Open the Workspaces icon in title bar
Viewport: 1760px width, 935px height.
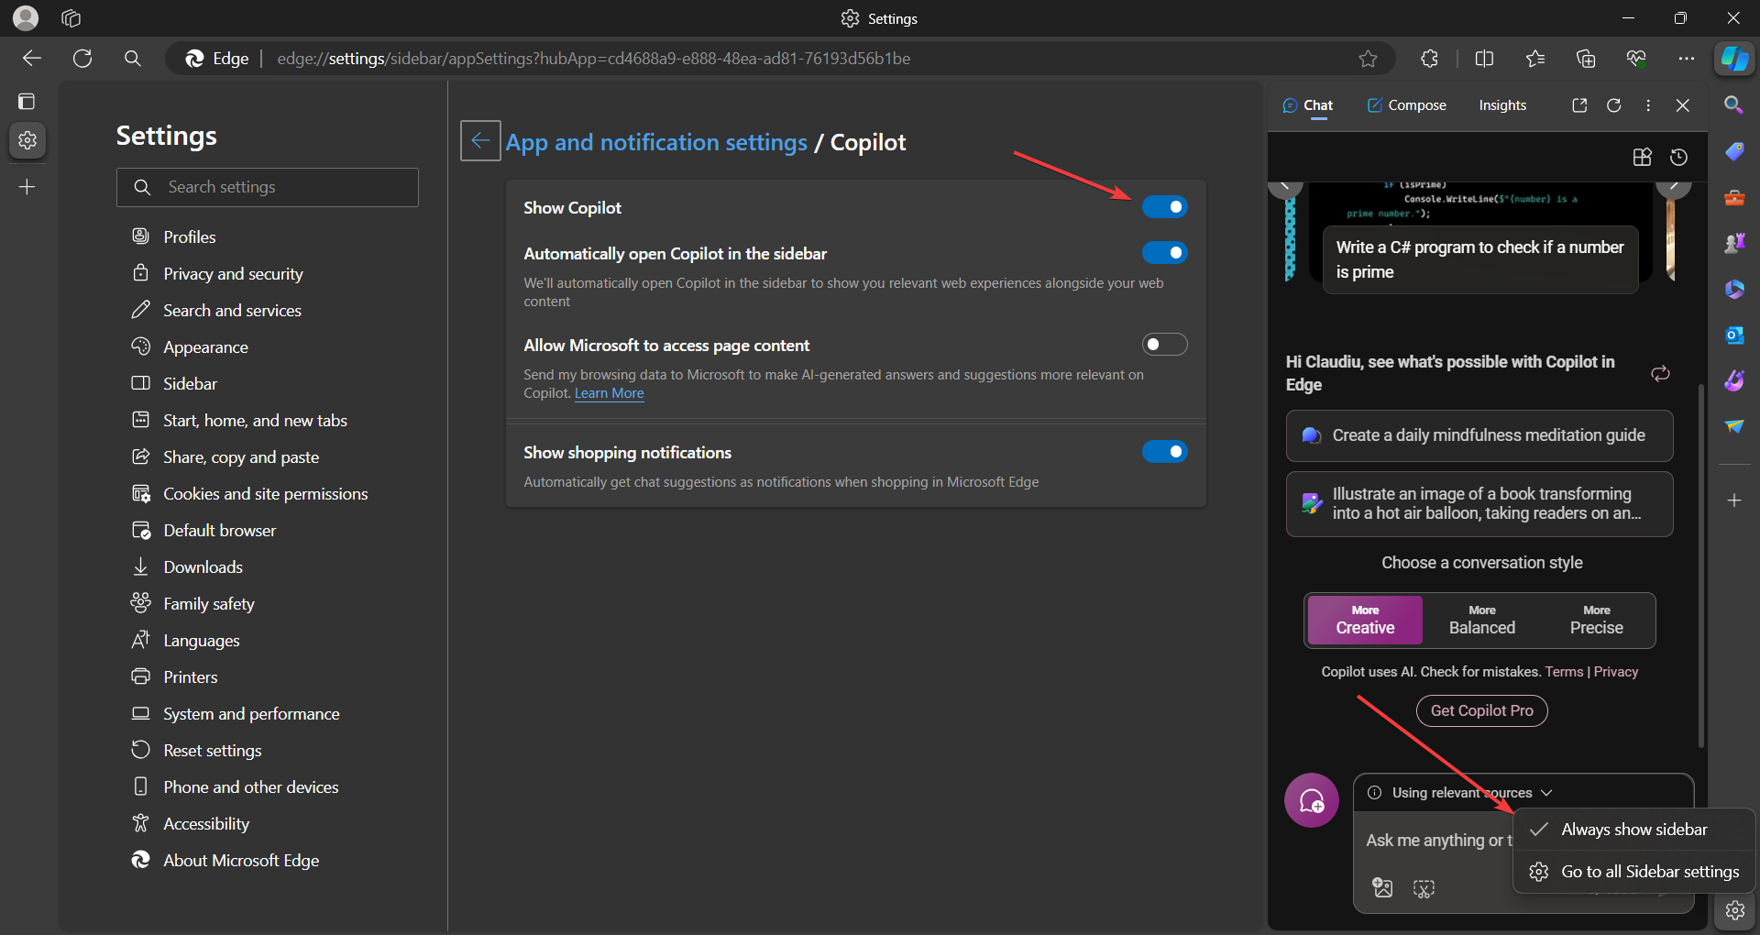pyautogui.click(x=71, y=17)
